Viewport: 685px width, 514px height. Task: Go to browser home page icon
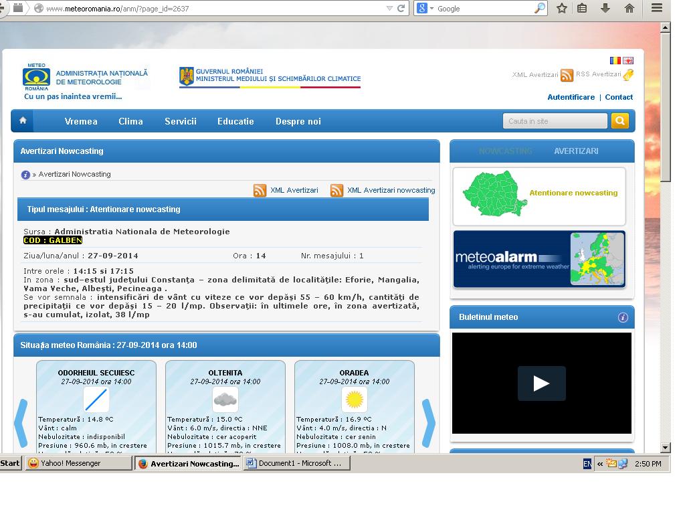(629, 8)
